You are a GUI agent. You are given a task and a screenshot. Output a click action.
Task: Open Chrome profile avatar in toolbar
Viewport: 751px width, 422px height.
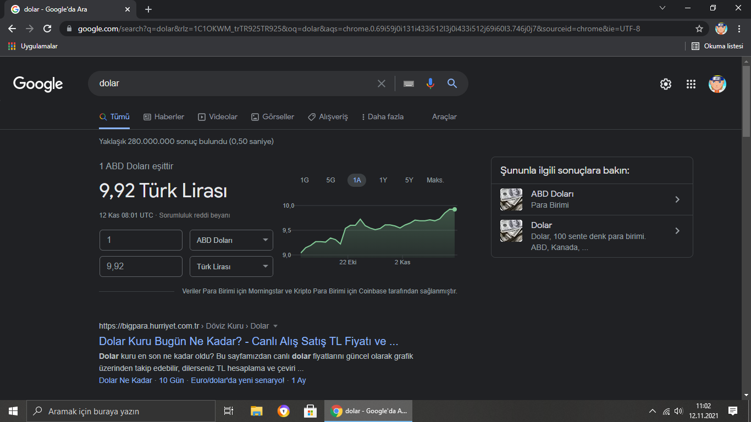(721, 29)
